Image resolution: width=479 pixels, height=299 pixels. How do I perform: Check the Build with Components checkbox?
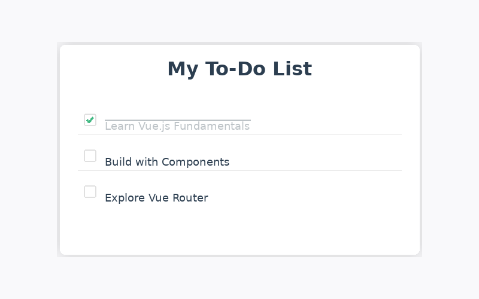pyautogui.click(x=90, y=156)
